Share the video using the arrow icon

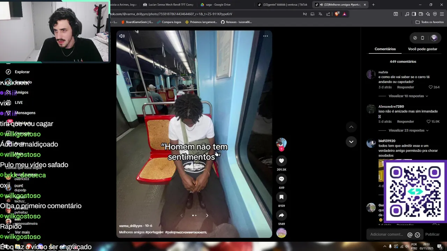point(281,215)
